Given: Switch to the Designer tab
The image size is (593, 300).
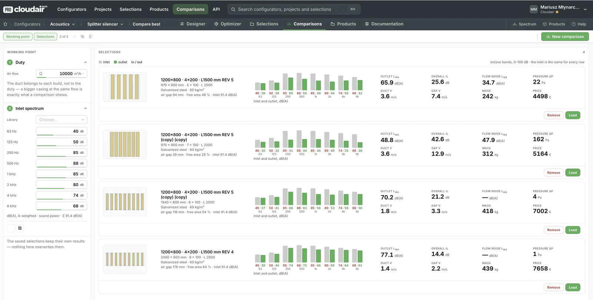Looking at the screenshot, I should pos(193,24).
